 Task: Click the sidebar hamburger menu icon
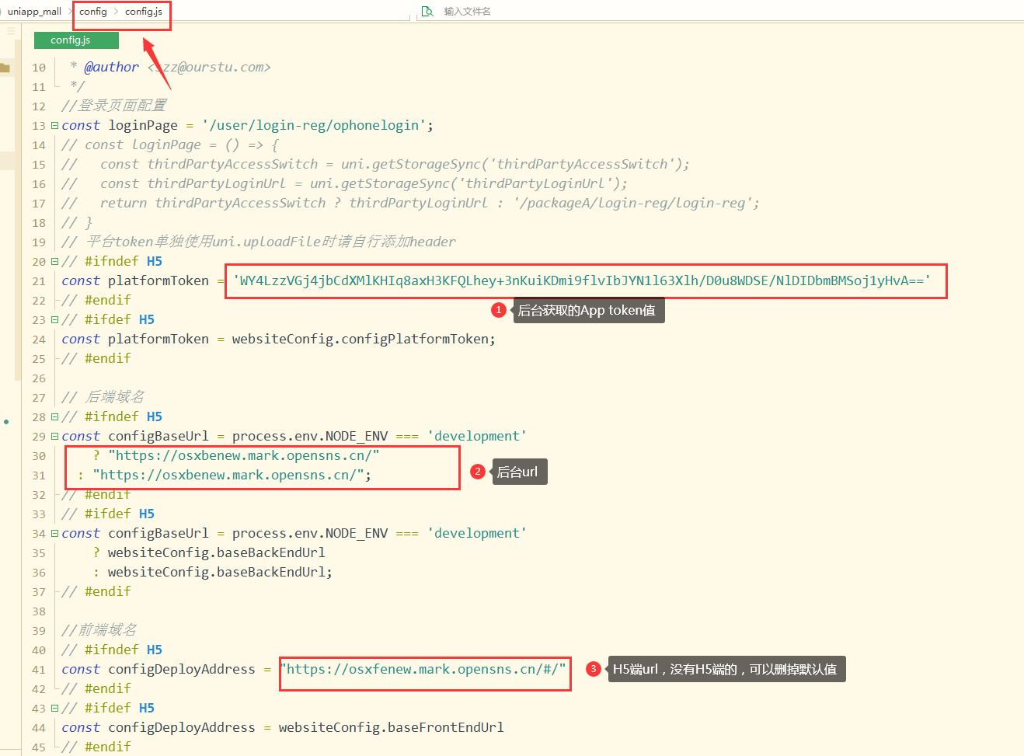pos(11,31)
